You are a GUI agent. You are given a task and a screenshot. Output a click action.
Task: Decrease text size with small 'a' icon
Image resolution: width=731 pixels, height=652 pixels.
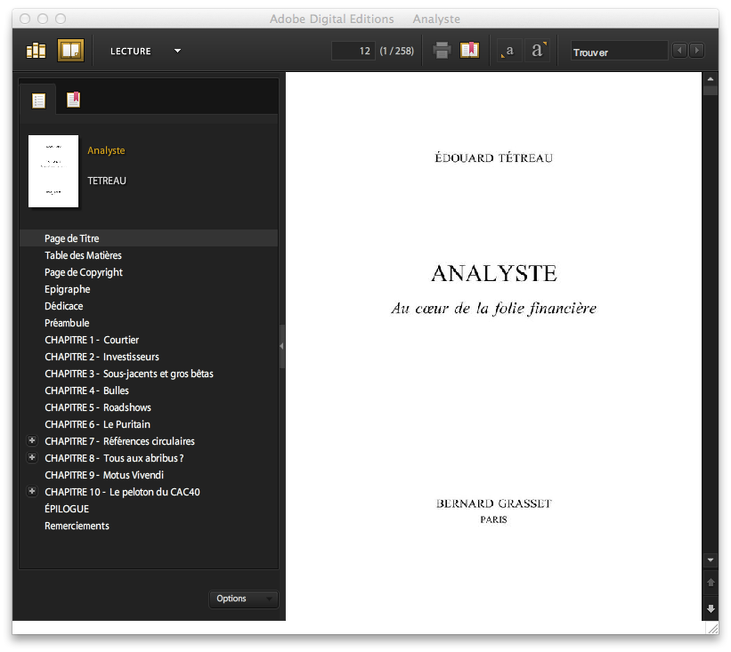[x=508, y=51]
